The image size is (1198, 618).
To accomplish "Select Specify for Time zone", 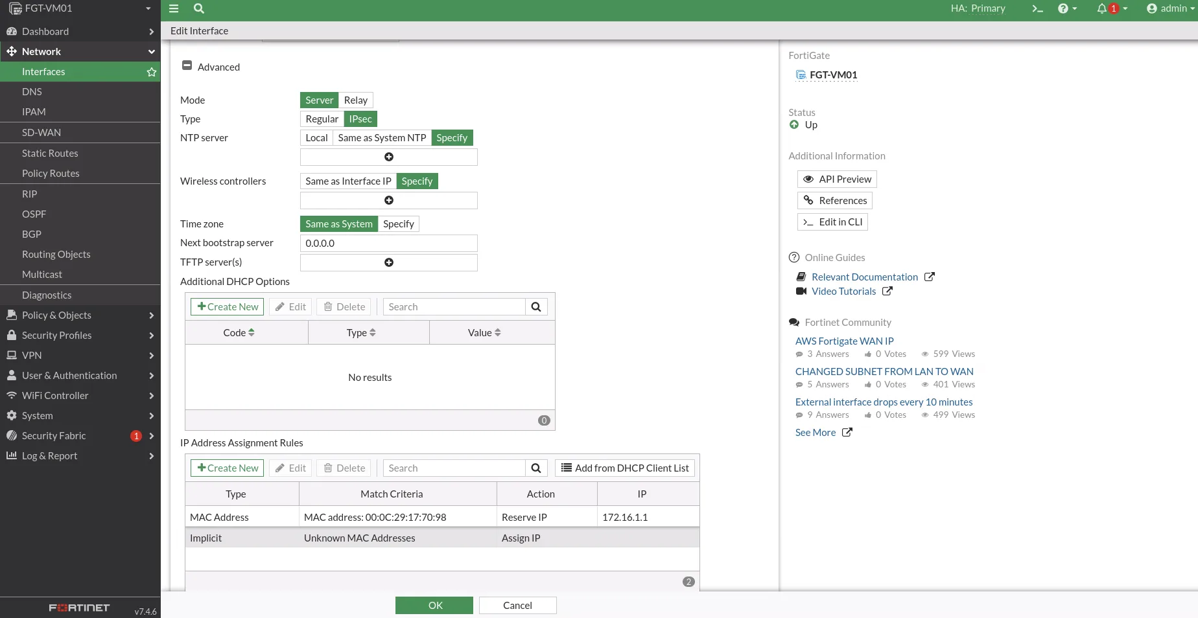I will pyautogui.click(x=398, y=224).
